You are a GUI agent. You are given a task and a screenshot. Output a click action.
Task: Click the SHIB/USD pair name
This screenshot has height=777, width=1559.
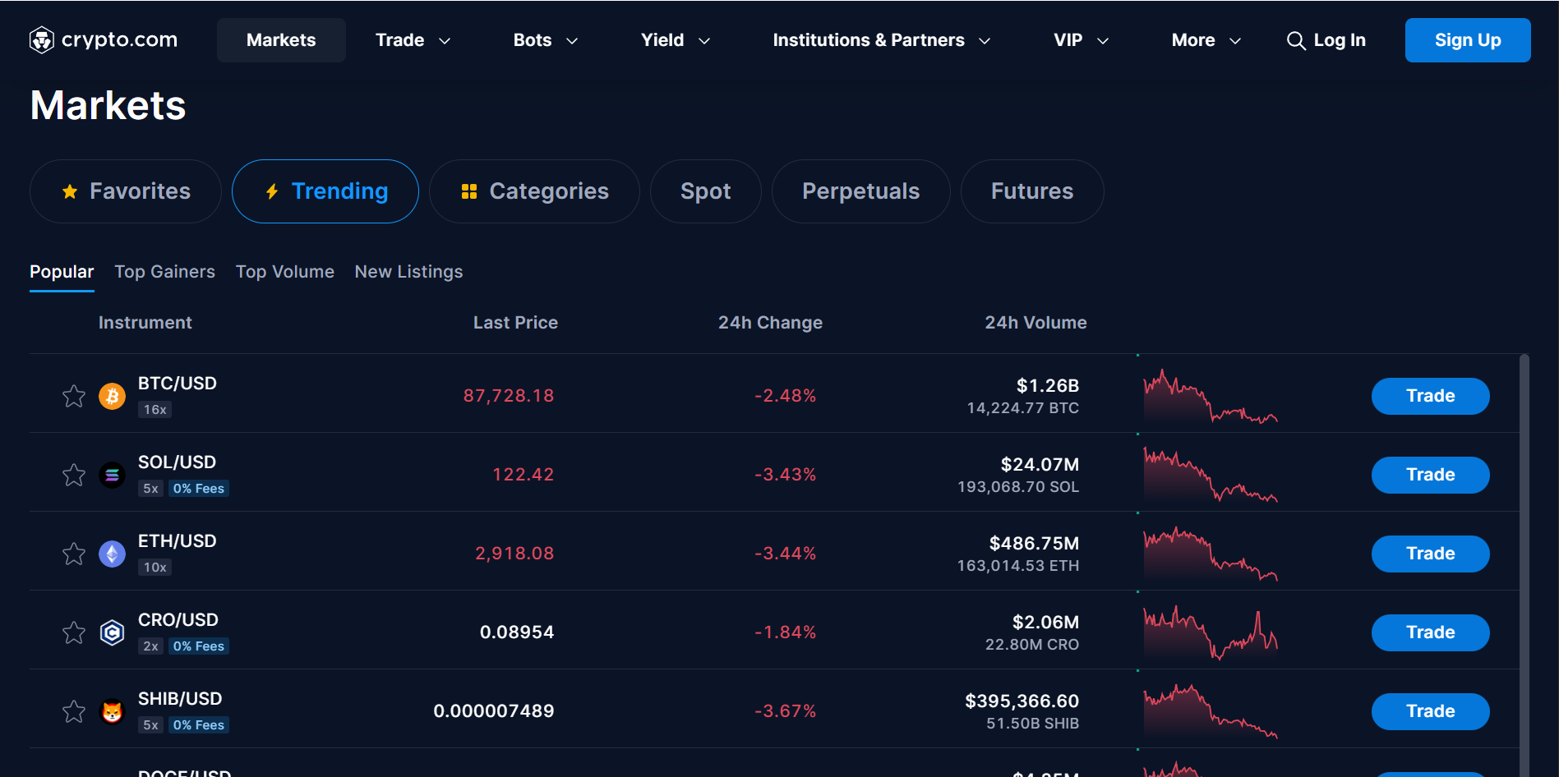pyautogui.click(x=180, y=699)
